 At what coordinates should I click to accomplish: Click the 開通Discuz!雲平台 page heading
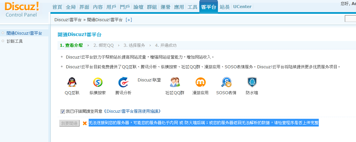[80, 35]
